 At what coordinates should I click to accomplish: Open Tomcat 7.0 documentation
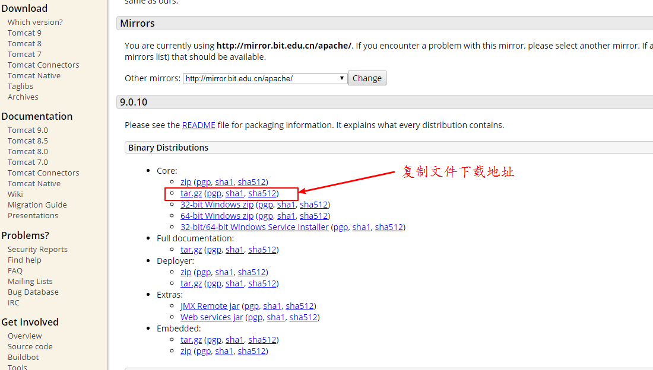28,162
